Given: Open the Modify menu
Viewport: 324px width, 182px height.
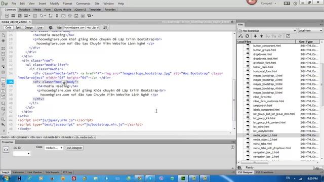Looking at the screenshot, I should click(55, 4).
